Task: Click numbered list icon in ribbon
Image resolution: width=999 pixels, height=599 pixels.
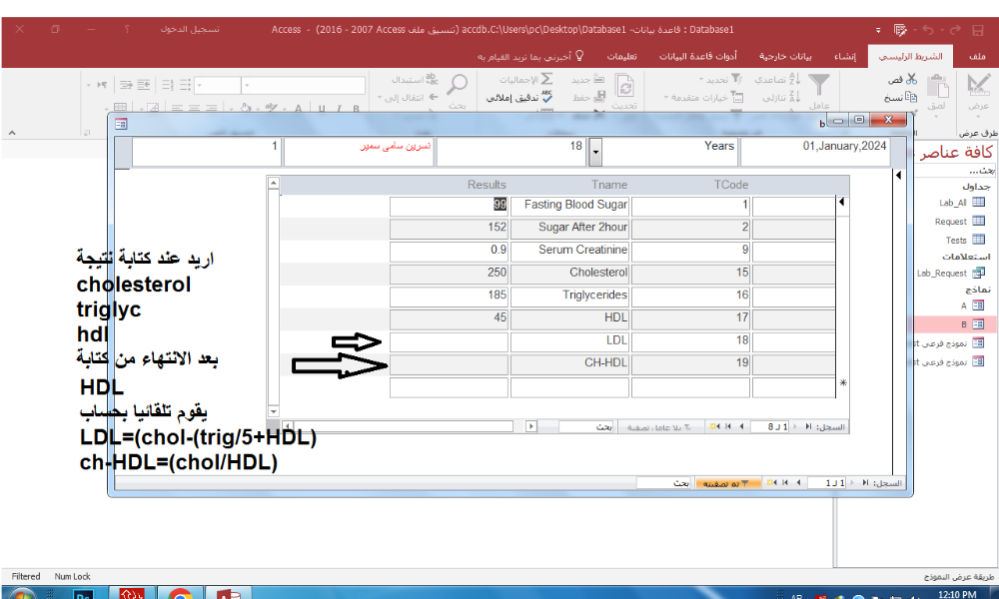Action: tap(168, 85)
